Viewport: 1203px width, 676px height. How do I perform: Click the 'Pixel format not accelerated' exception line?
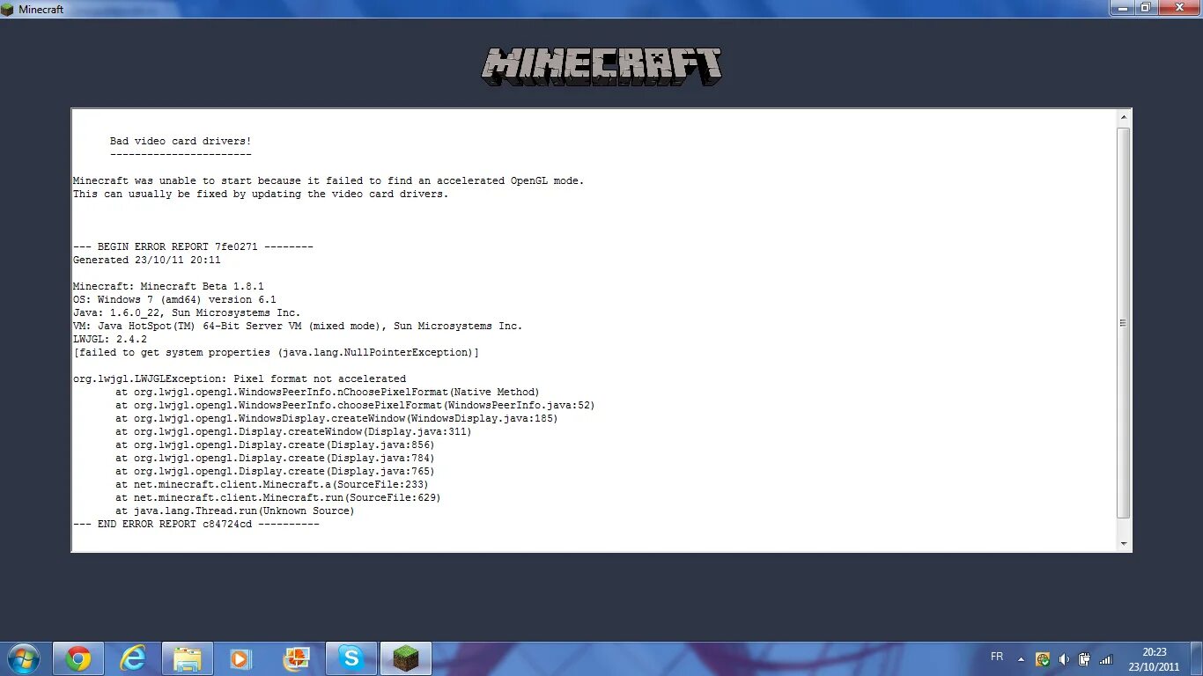240,378
